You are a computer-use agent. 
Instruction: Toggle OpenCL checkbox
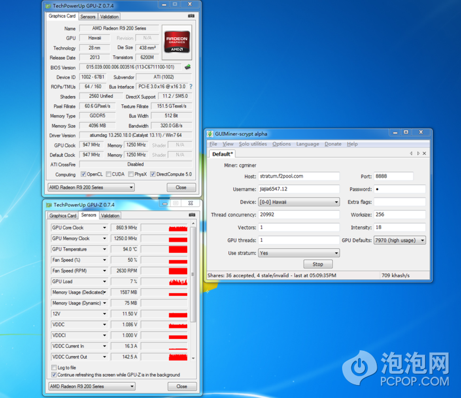[83, 174]
